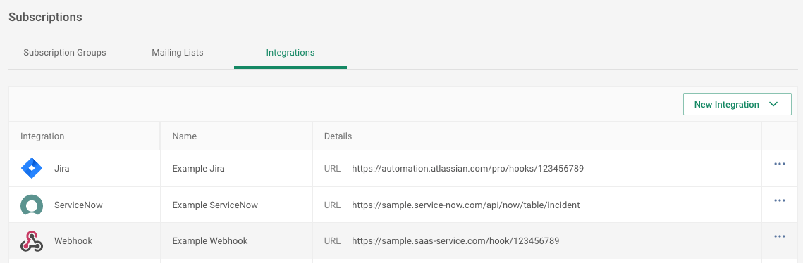
Task: Open the three-dot menu for Example Jira
Action: (x=780, y=164)
